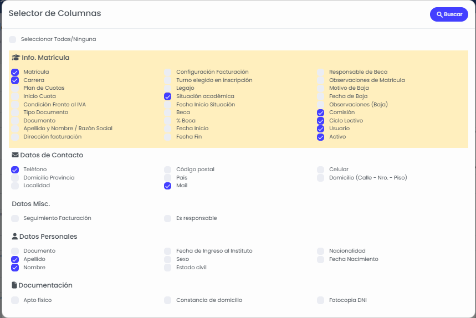Check the Localidad option

[x=15, y=186]
